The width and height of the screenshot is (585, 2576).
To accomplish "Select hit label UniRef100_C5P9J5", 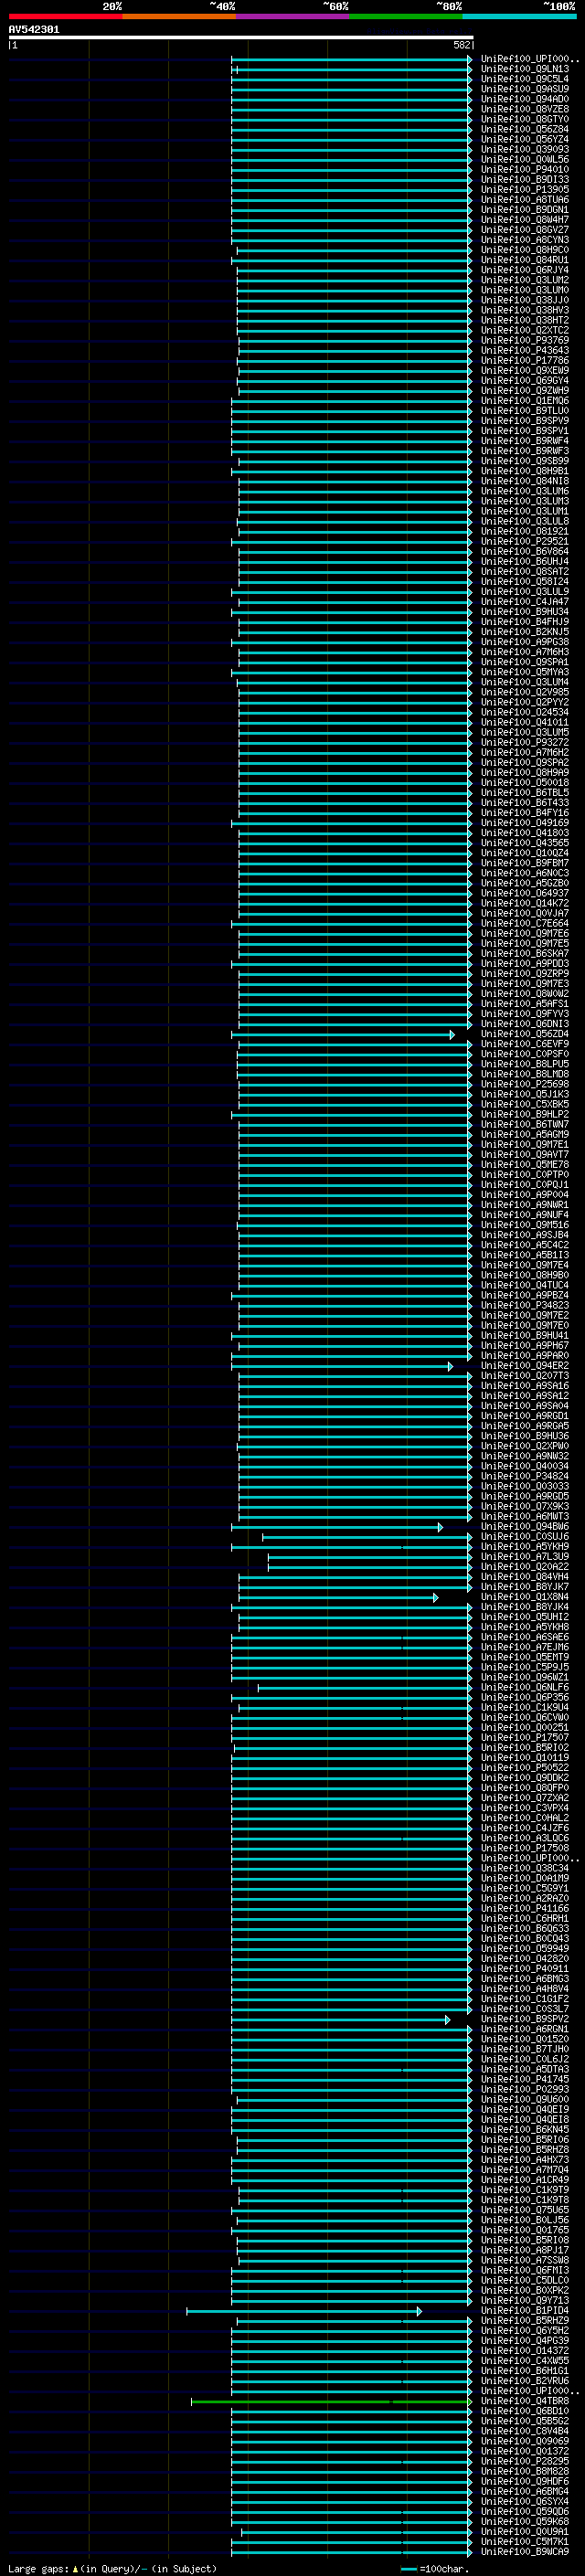I will click(x=525, y=1667).
